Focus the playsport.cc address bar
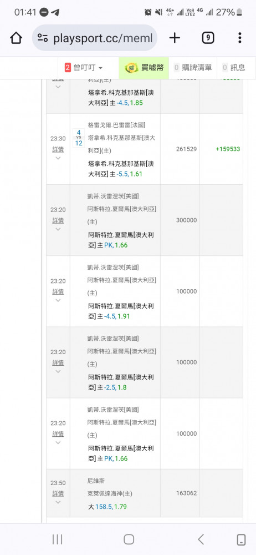This screenshot has height=555, width=256. click(95, 38)
